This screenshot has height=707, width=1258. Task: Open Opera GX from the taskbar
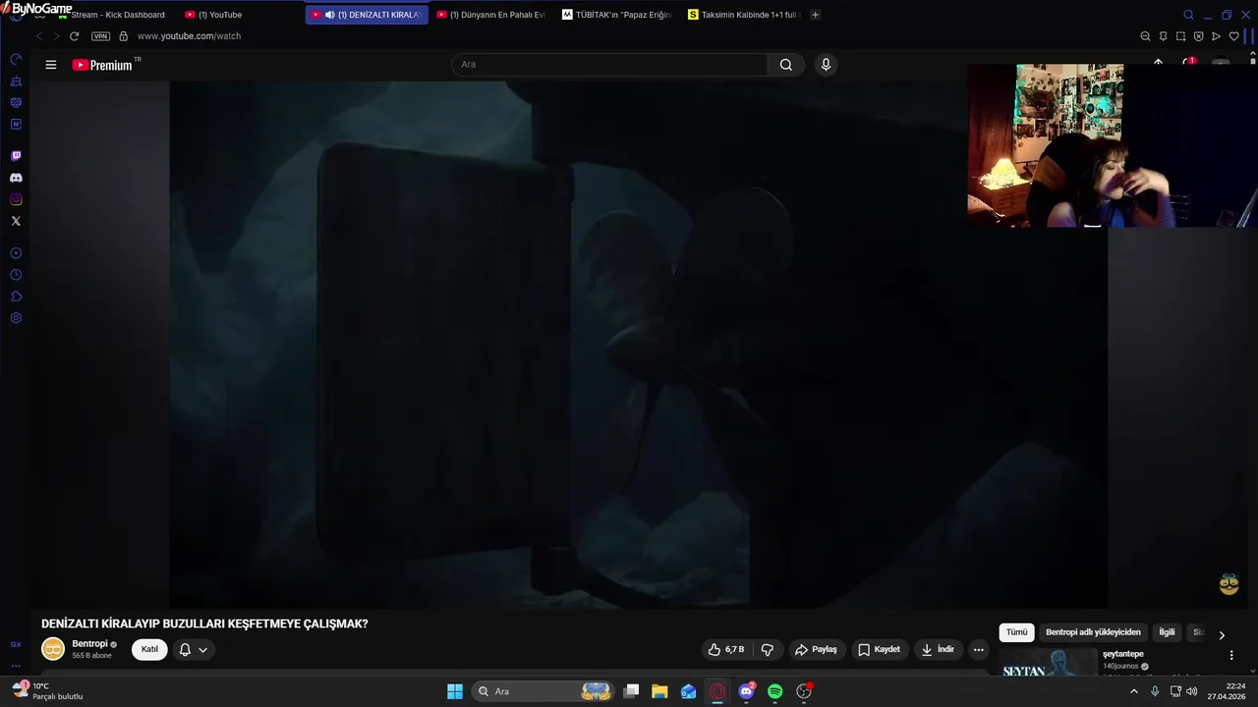pos(717,691)
